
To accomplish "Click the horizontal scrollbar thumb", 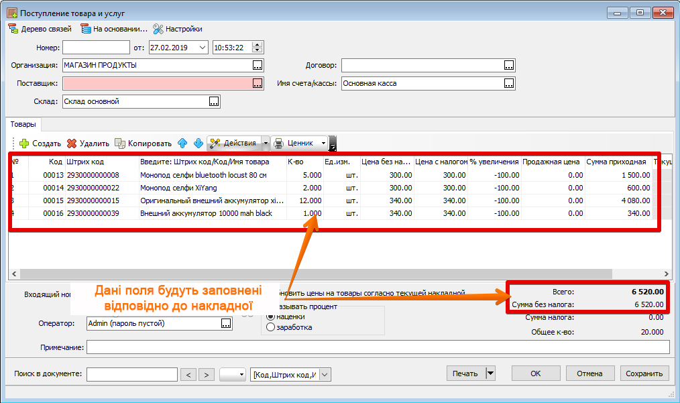I will (x=316, y=274).
